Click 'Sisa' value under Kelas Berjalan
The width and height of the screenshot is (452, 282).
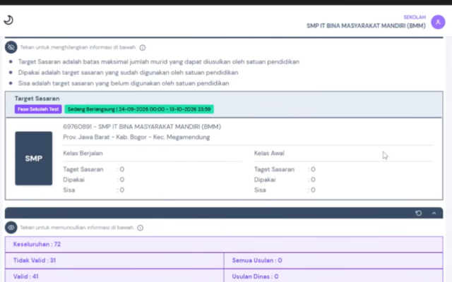click(x=122, y=190)
